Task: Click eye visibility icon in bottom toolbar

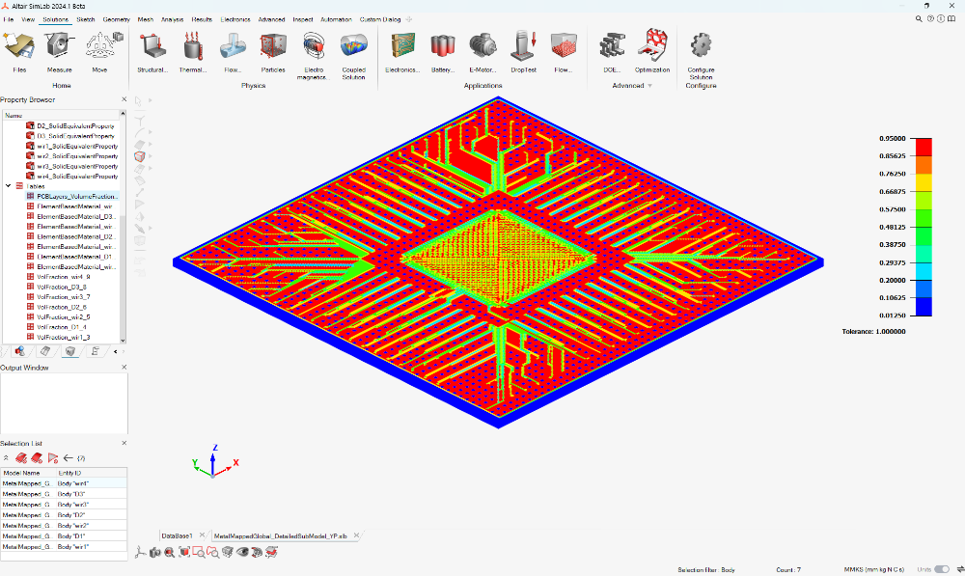Action: pyautogui.click(x=242, y=553)
